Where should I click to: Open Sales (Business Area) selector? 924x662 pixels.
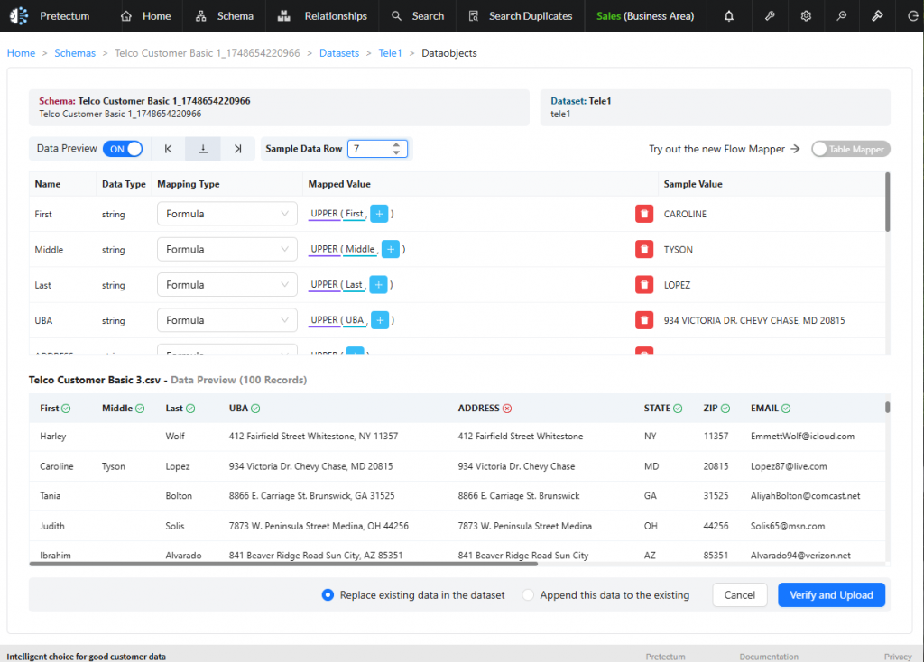click(644, 16)
